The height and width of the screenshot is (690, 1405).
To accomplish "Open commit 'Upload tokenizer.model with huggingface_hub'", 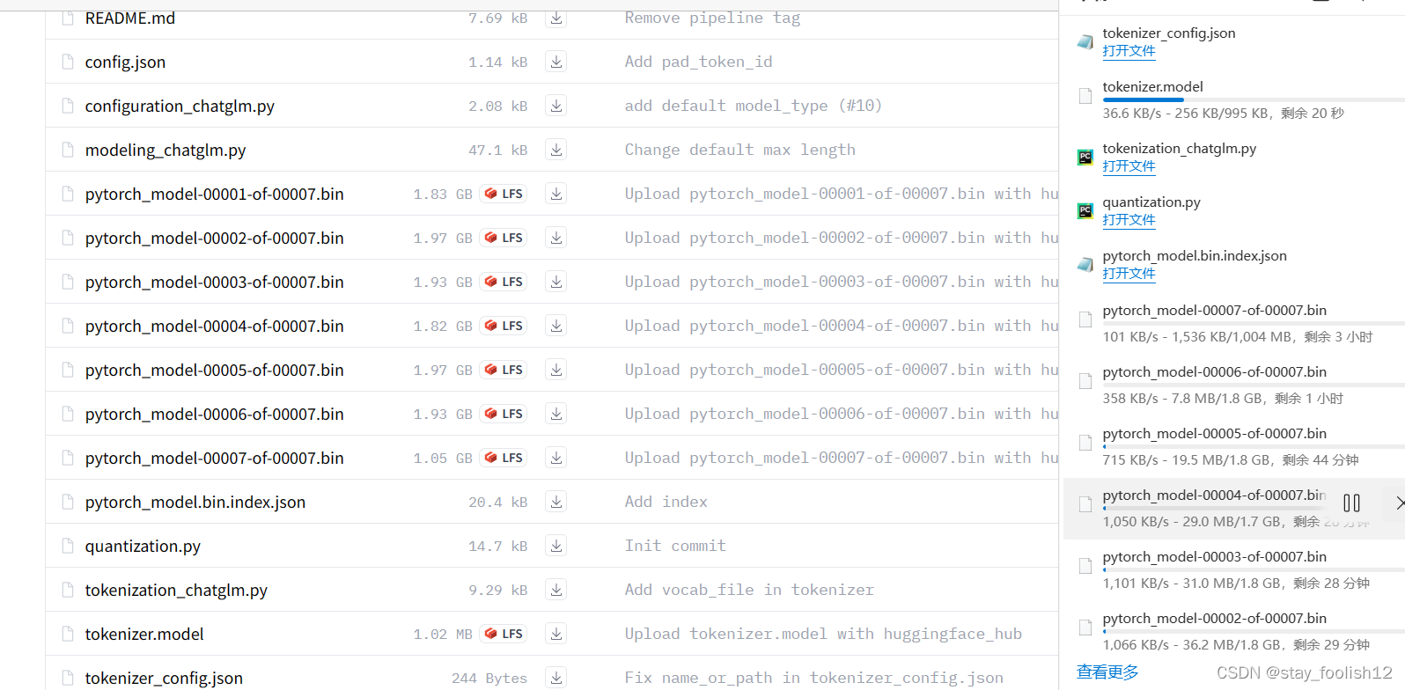I will pos(823,634).
